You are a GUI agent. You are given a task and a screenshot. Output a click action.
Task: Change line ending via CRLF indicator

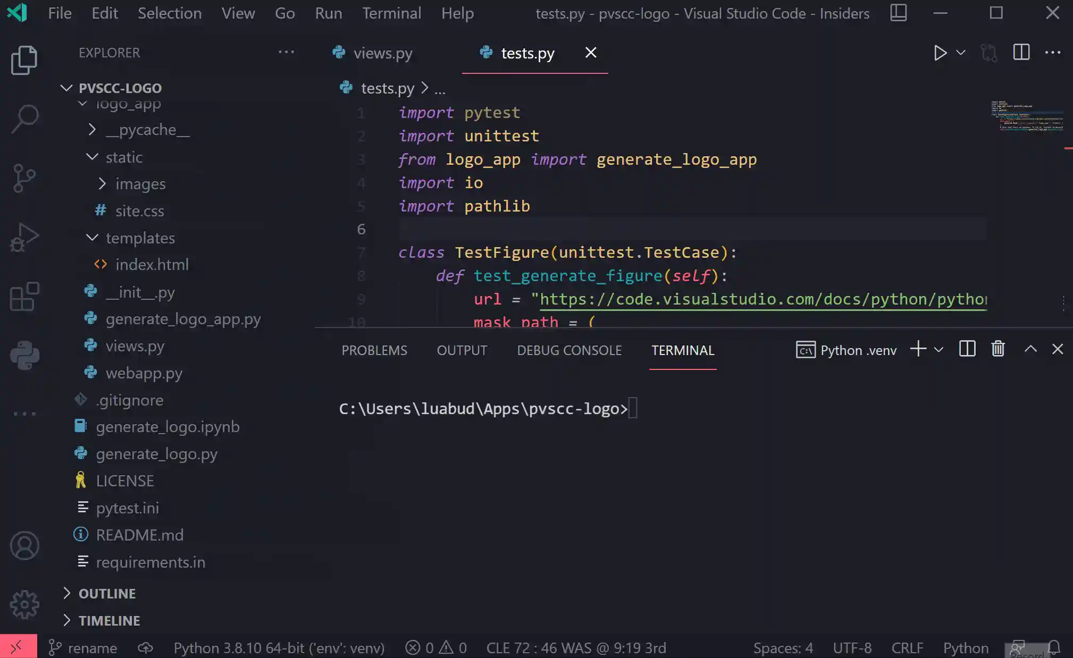click(x=907, y=647)
